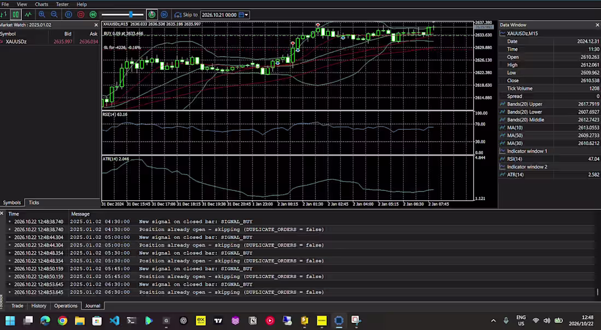Open Notion from the taskbar
Image resolution: width=601 pixels, height=330 pixels.
(x=252, y=320)
